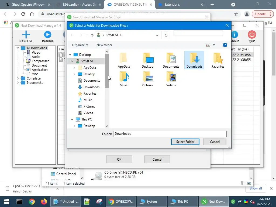Switch to the Ghost Spectre Windows tab
The width and height of the screenshot is (276, 207).
pyautogui.click(x=28, y=5)
